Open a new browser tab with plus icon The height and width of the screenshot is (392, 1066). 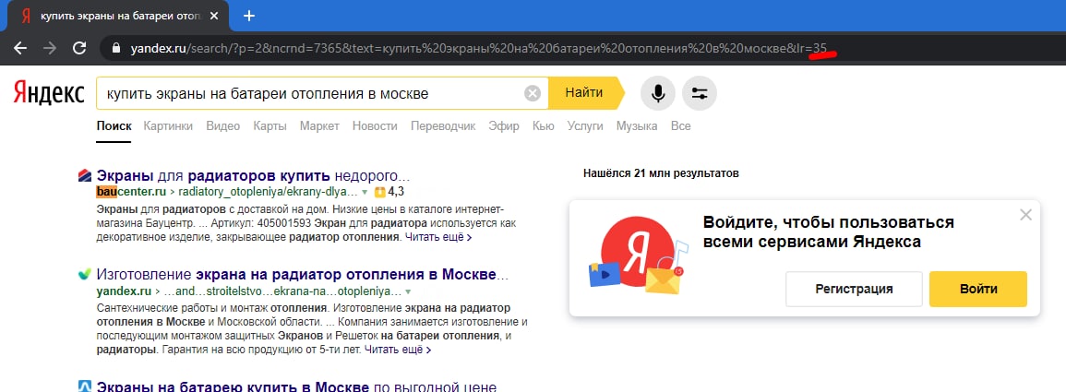[x=249, y=16]
